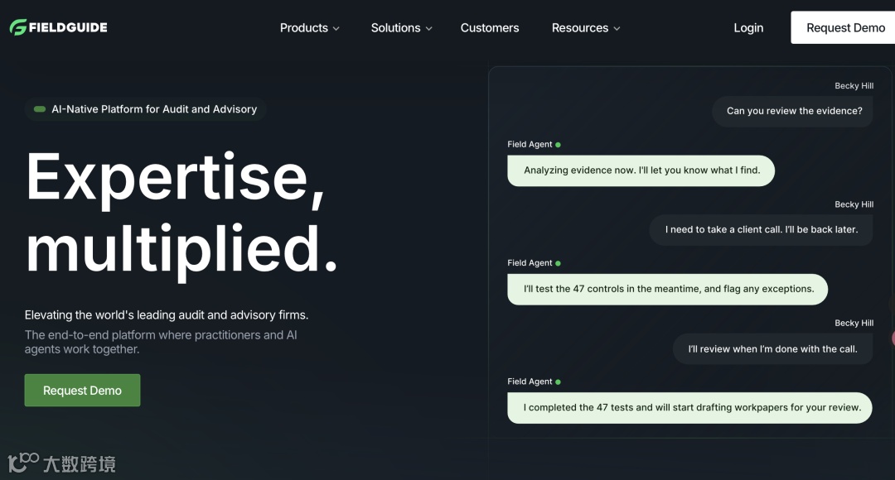895x480 pixels.
Task: Open the Customers page from the navigation
Action: click(x=490, y=28)
